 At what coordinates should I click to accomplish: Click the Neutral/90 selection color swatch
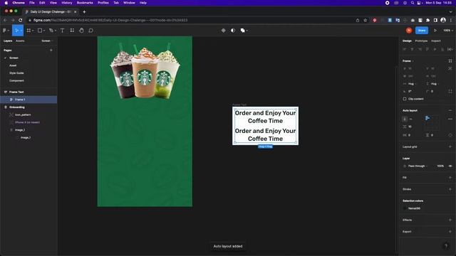405,208
